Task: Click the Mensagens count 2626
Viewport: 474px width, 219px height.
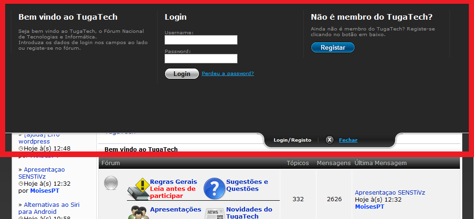Action: (x=334, y=199)
